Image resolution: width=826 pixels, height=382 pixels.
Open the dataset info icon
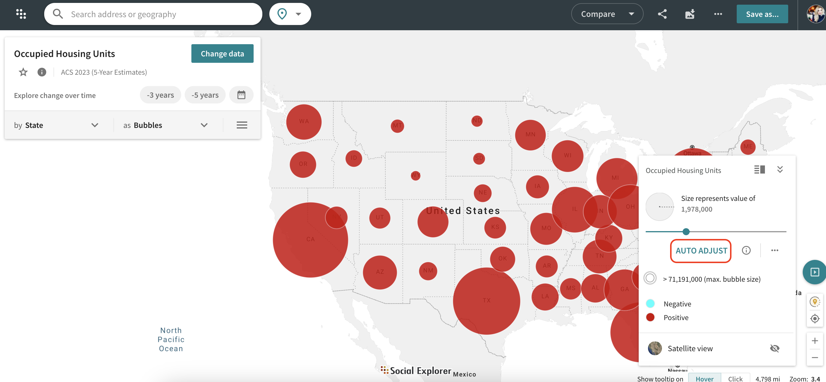click(x=42, y=72)
